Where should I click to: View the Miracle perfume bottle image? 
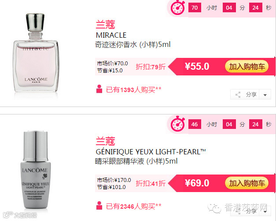point(36,53)
